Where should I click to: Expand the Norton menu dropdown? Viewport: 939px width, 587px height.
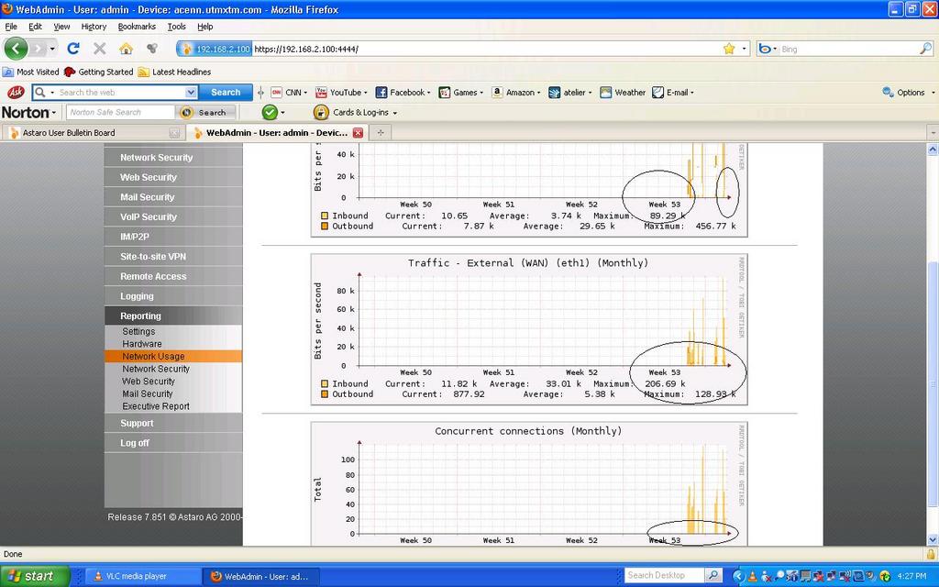(29, 113)
